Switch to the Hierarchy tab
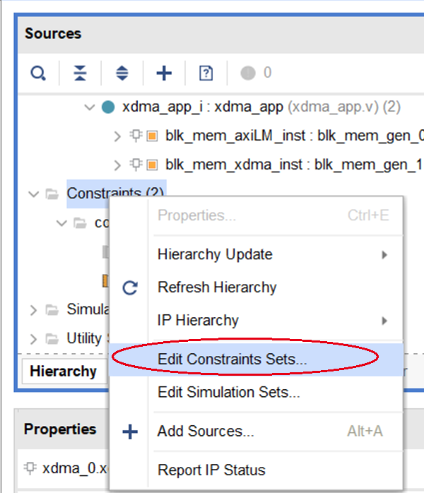Screen dimensions: 424x493 pyautogui.click(x=63, y=372)
